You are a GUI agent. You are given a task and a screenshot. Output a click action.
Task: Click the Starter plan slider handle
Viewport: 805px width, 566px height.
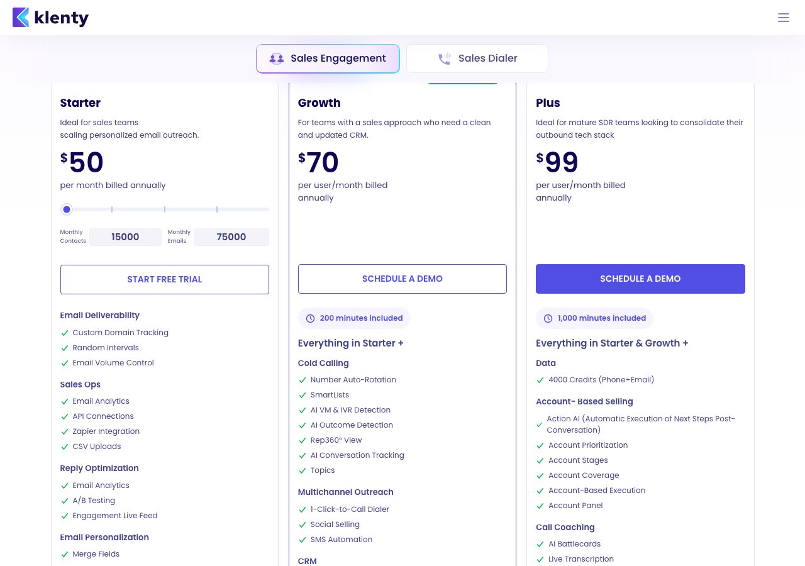tap(67, 209)
